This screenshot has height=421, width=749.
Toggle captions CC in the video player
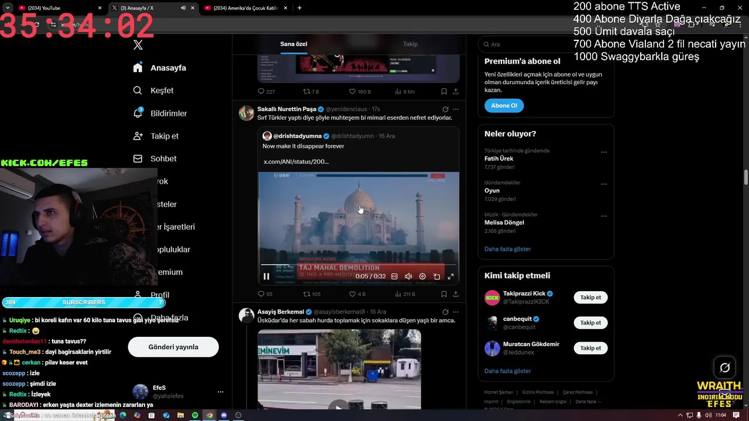pyautogui.click(x=394, y=277)
